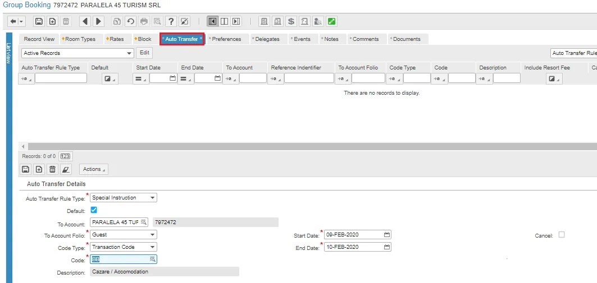
Task: Open End Date calendar picker in details
Action: [x=387, y=247]
